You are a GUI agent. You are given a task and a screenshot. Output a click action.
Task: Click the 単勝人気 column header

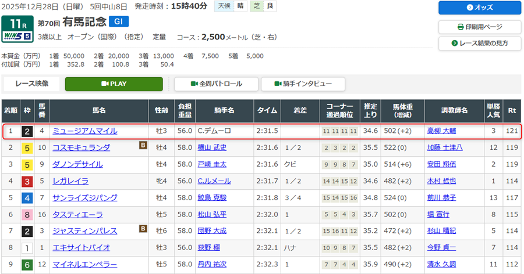click(494, 111)
